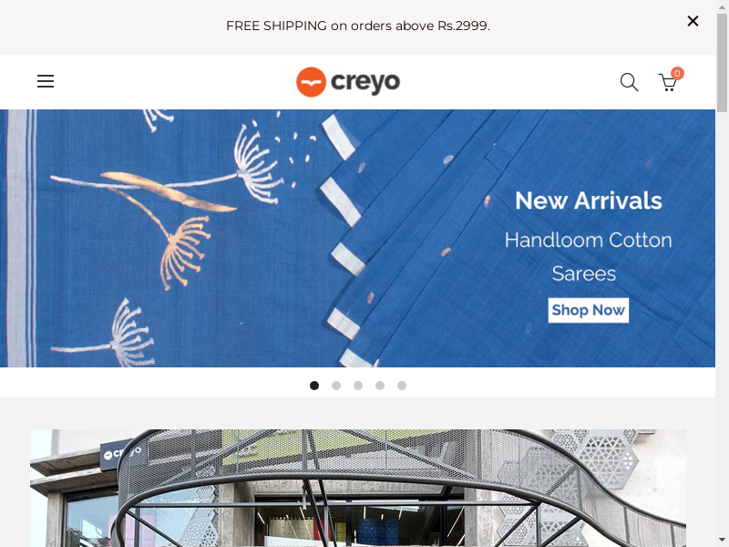The width and height of the screenshot is (729, 547).
Task: Select the first carousel dot
Action: click(x=314, y=386)
